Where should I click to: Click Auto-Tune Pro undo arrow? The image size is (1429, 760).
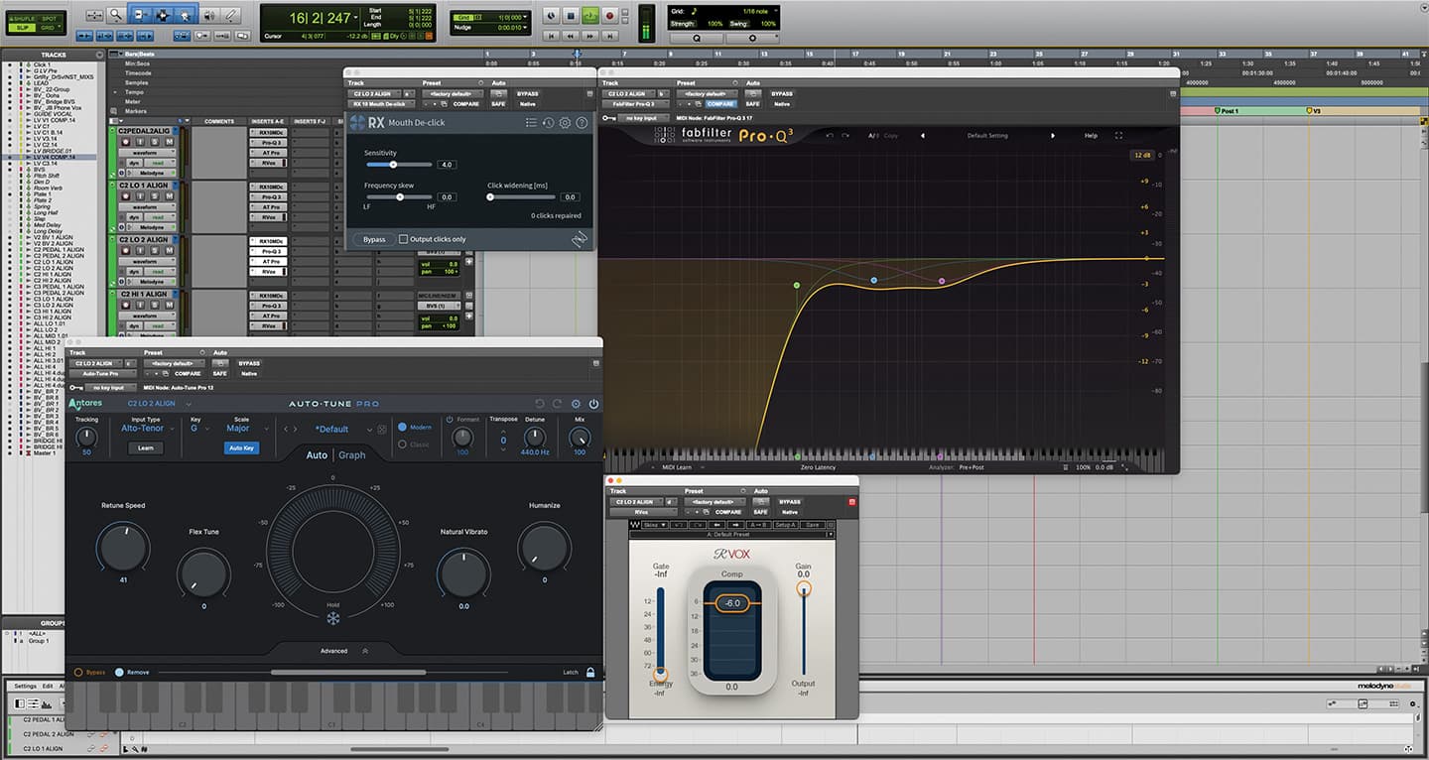[x=540, y=404]
